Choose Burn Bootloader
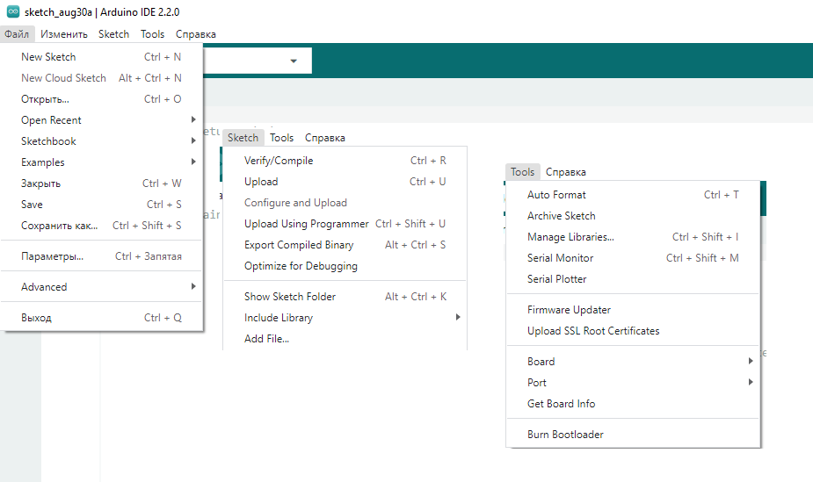813x482 pixels. [x=633, y=435]
